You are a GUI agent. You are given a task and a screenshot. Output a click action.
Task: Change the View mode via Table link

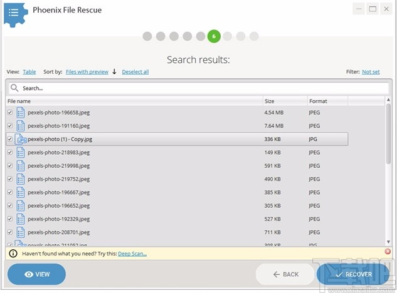pos(29,72)
